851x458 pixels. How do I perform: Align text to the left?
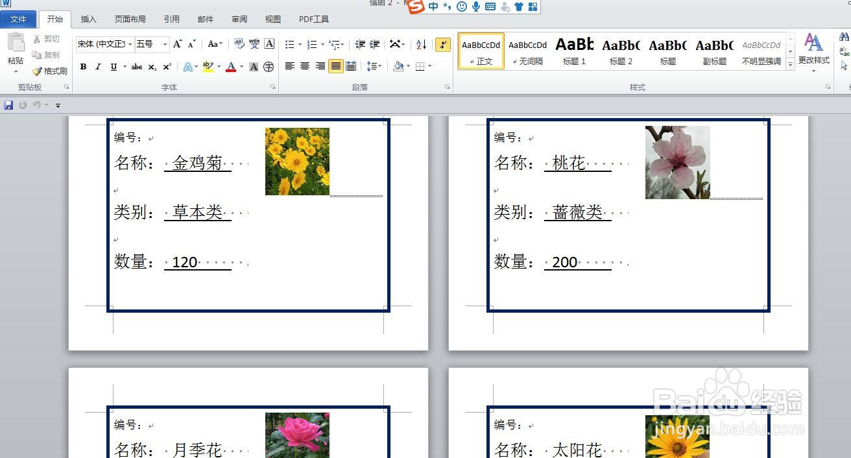[x=290, y=66]
